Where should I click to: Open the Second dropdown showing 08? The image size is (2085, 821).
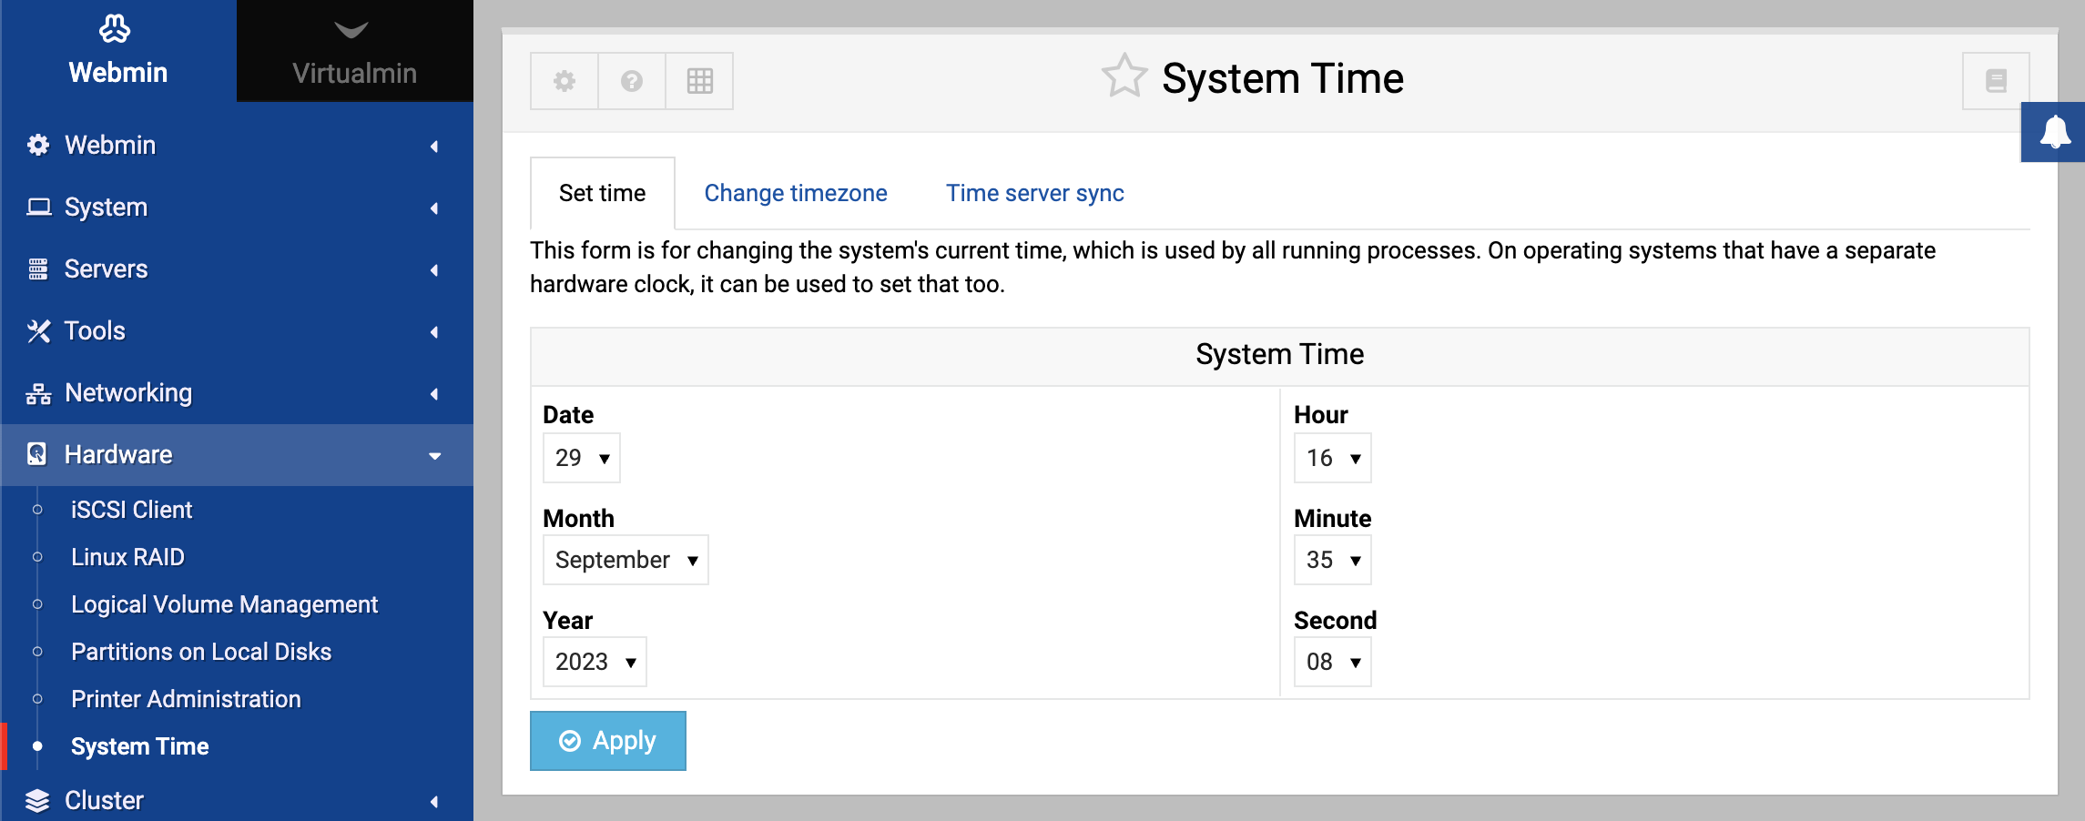coord(1333,662)
